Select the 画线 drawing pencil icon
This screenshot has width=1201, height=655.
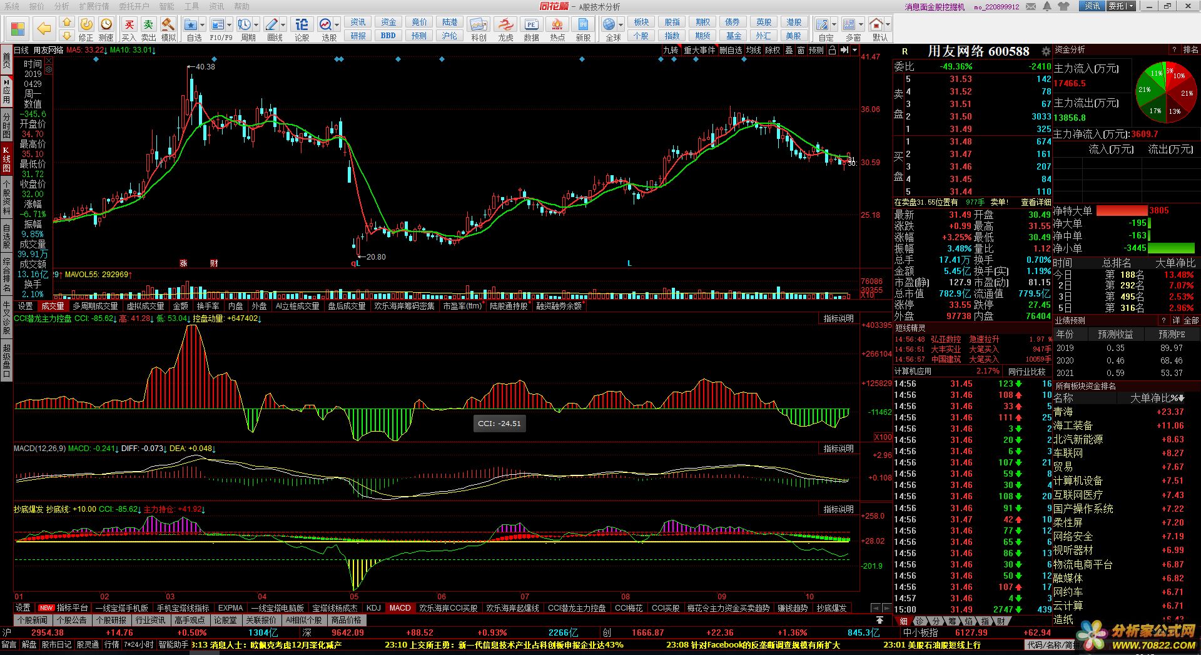[271, 24]
